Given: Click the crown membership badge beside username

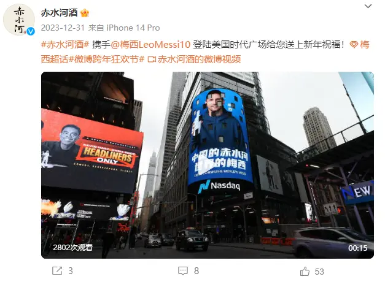Looking at the screenshot, I should pyautogui.click(x=85, y=13).
